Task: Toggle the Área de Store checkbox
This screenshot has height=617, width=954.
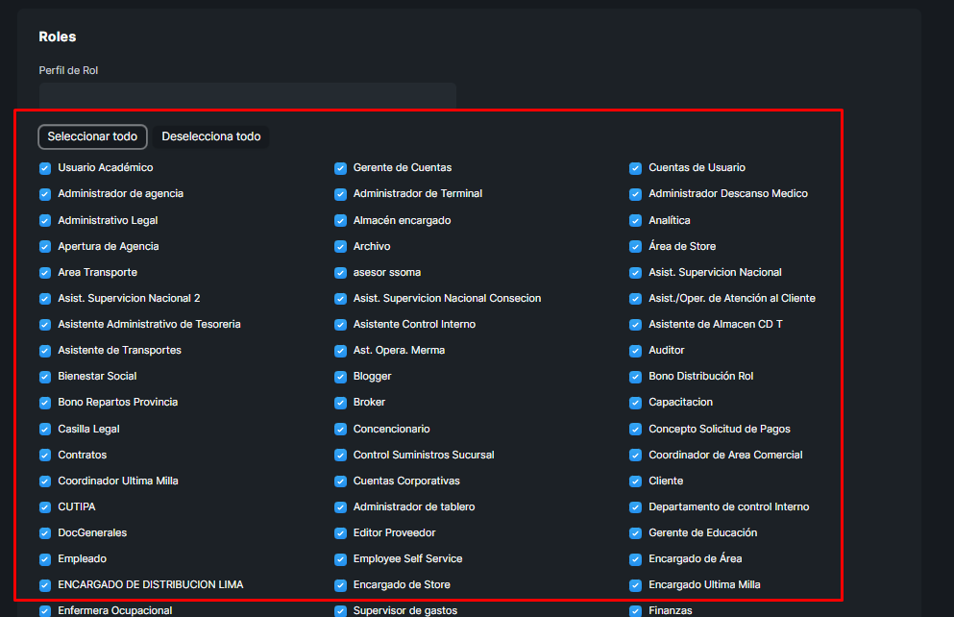Action: tap(635, 247)
